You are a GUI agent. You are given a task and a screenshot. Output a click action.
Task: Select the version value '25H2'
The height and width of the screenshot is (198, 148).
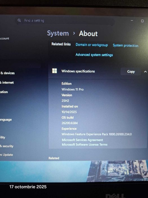point(65,101)
